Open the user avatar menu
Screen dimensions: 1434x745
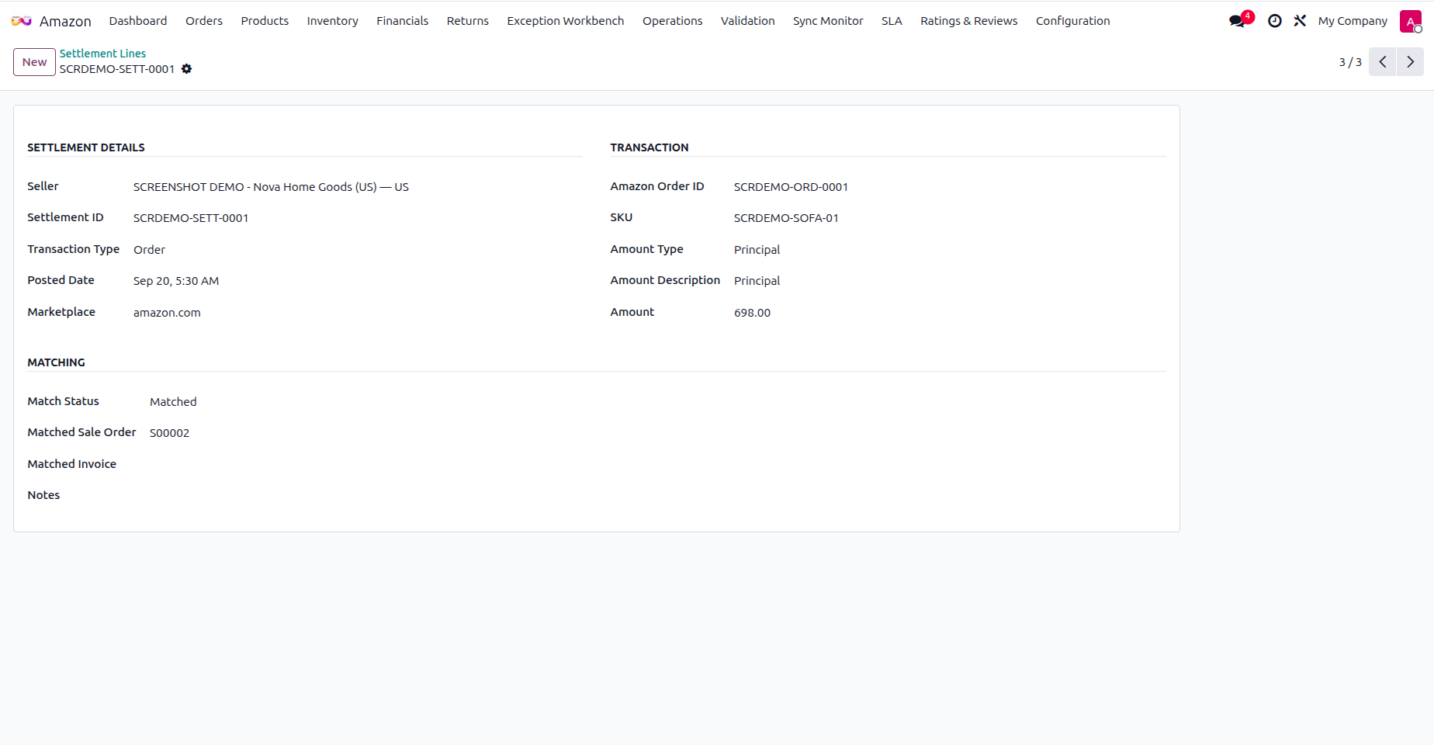(x=1410, y=21)
